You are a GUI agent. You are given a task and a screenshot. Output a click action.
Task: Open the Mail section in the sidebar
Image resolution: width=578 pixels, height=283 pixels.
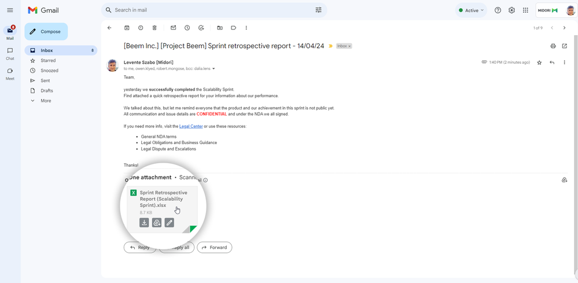pyautogui.click(x=10, y=33)
